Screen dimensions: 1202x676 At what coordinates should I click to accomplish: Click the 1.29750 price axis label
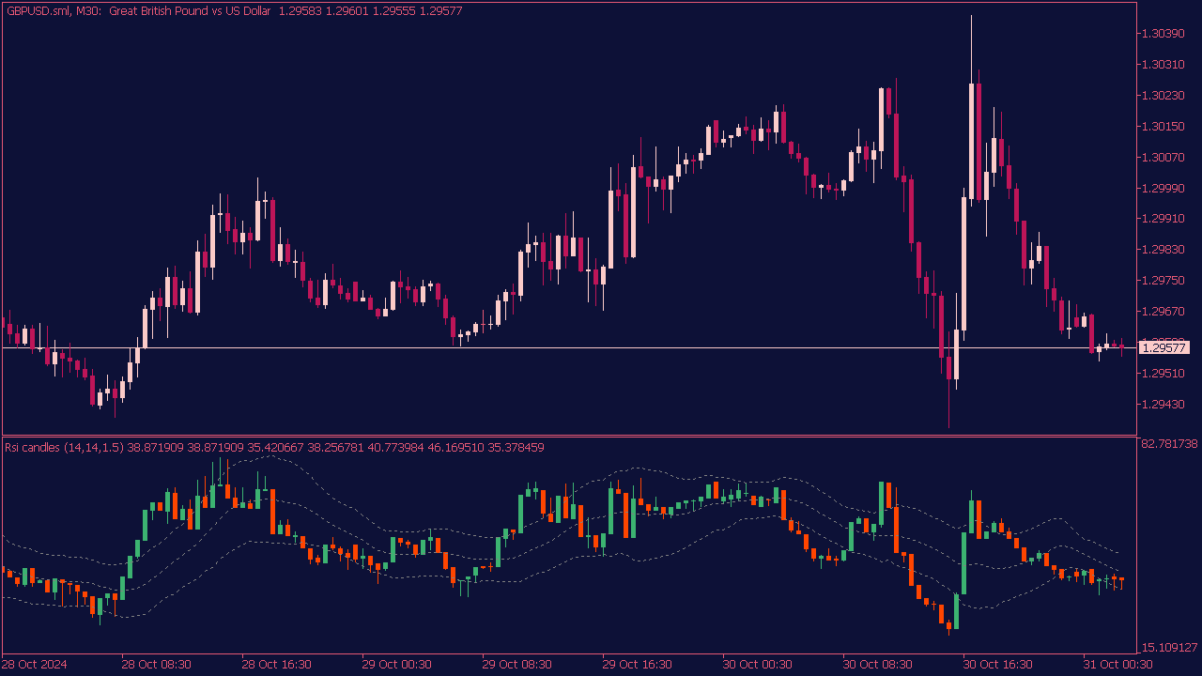1163,281
